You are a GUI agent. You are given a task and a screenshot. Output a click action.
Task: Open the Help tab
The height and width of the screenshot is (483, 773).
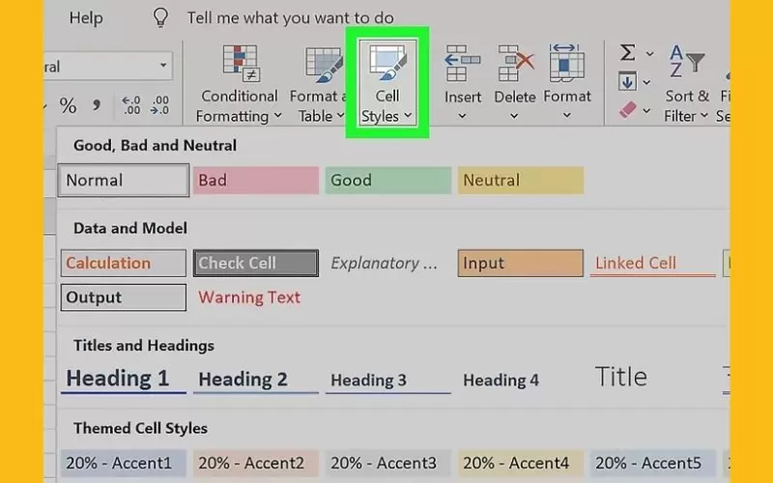86,17
